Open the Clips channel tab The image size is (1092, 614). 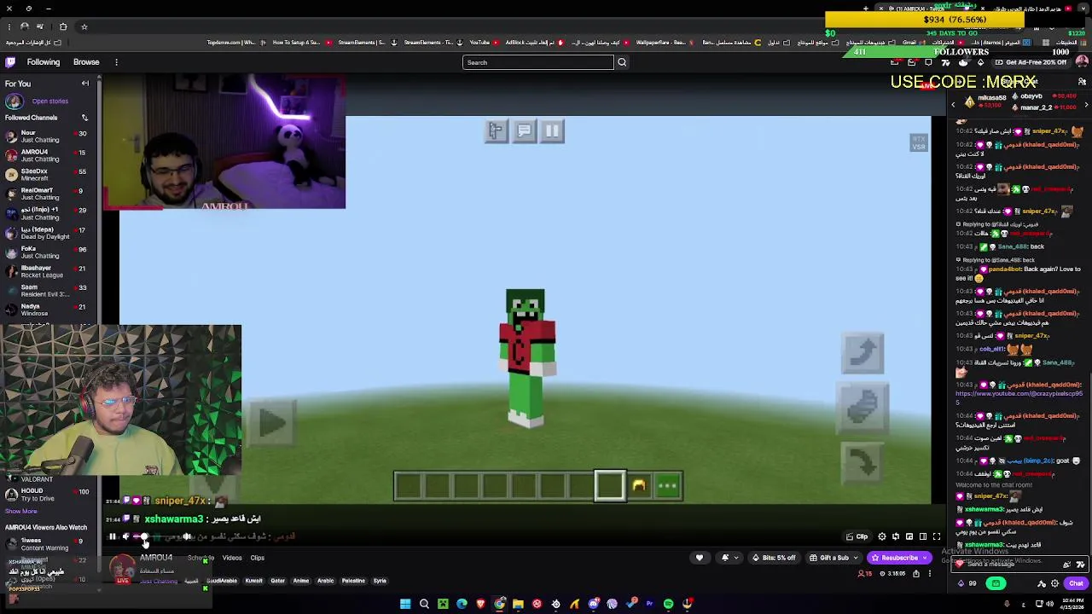(x=257, y=558)
